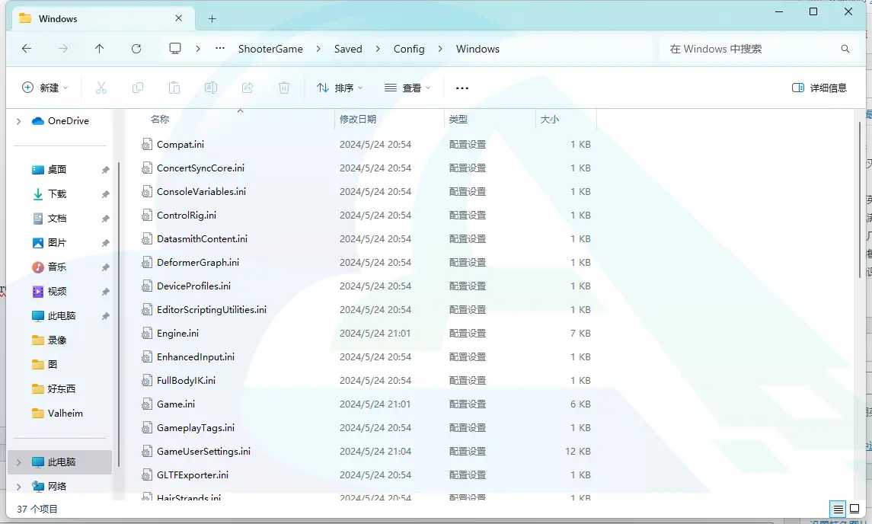Navigate to Saved in breadcrumb

348,49
